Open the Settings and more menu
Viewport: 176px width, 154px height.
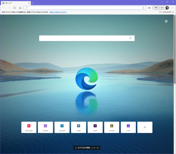[172, 8]
